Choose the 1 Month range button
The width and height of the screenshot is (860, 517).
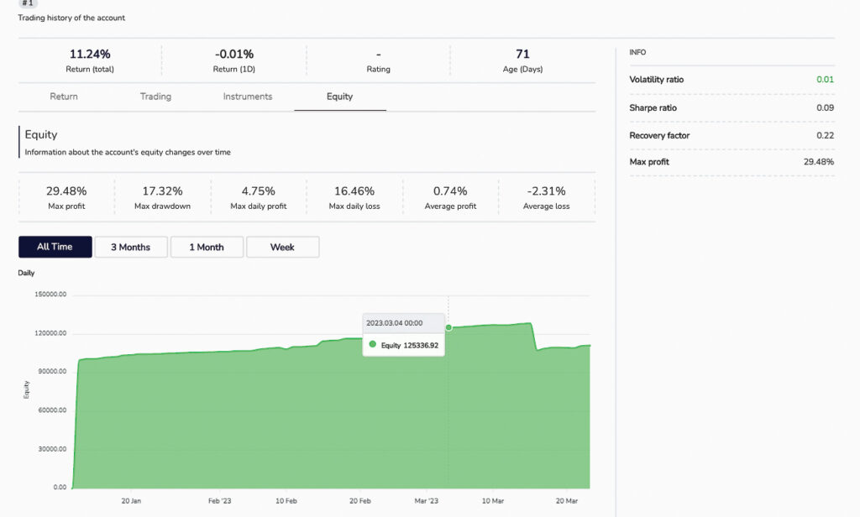(x=207, y=247)
